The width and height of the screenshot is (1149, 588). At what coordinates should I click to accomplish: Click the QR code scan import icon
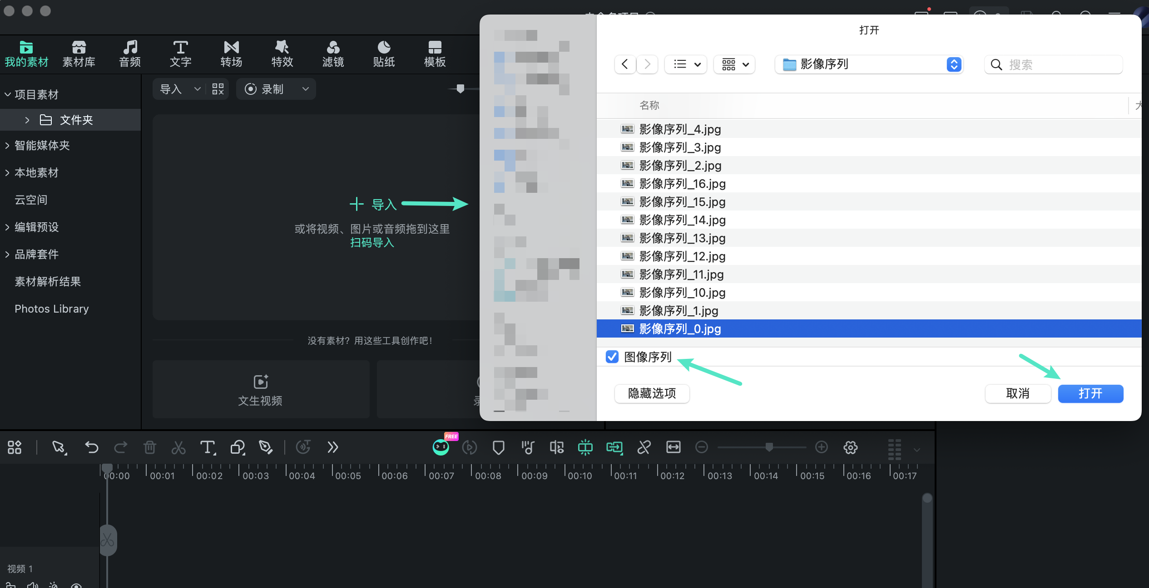tap(218, 89)
